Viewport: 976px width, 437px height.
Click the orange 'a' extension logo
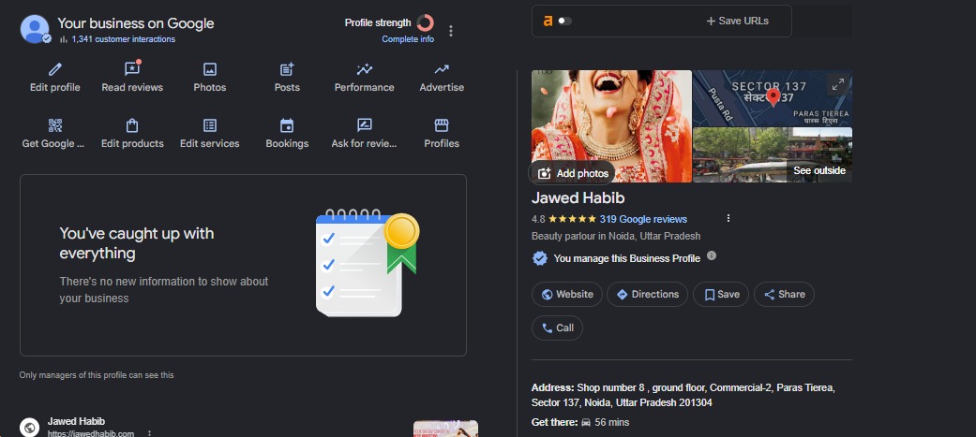[548, 22]
